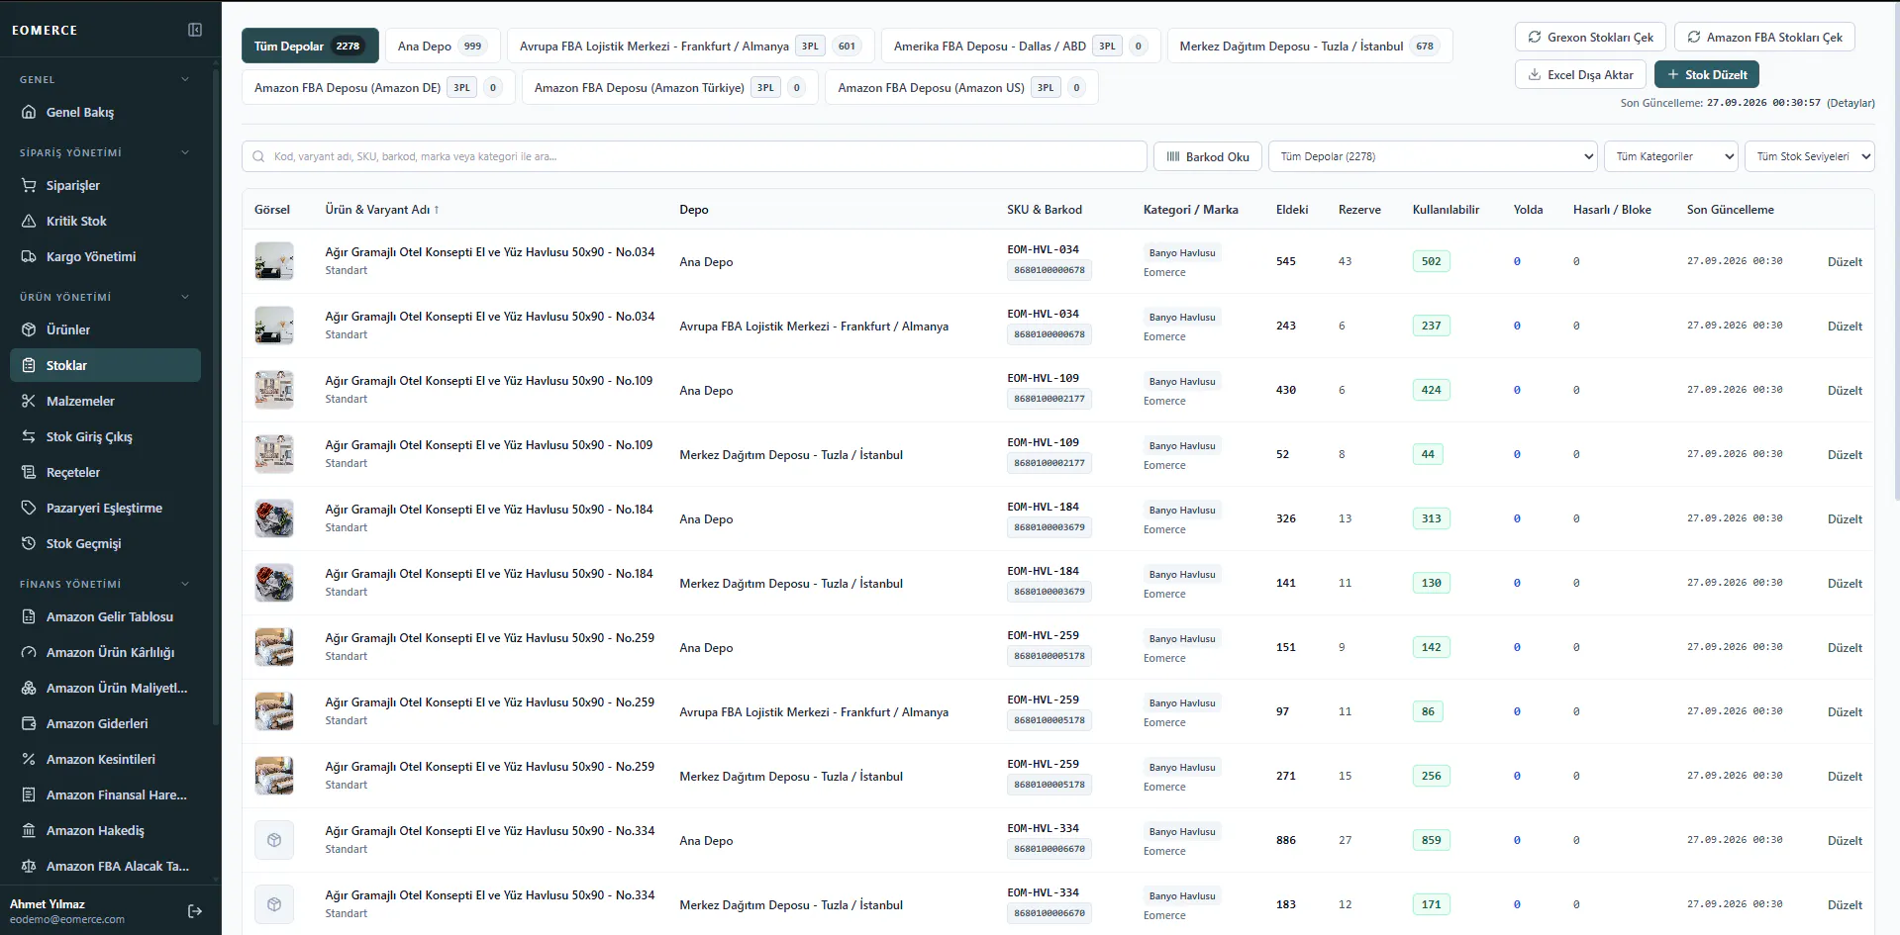The width and height of the screenshot is (1900, 935).
Task: Open Kritik Stok page
Action: click(106, 222)
